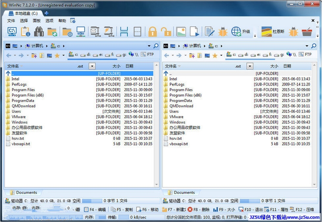Open FTP in right panel
This screenshot has height=222, width=322.
[305, 55]
